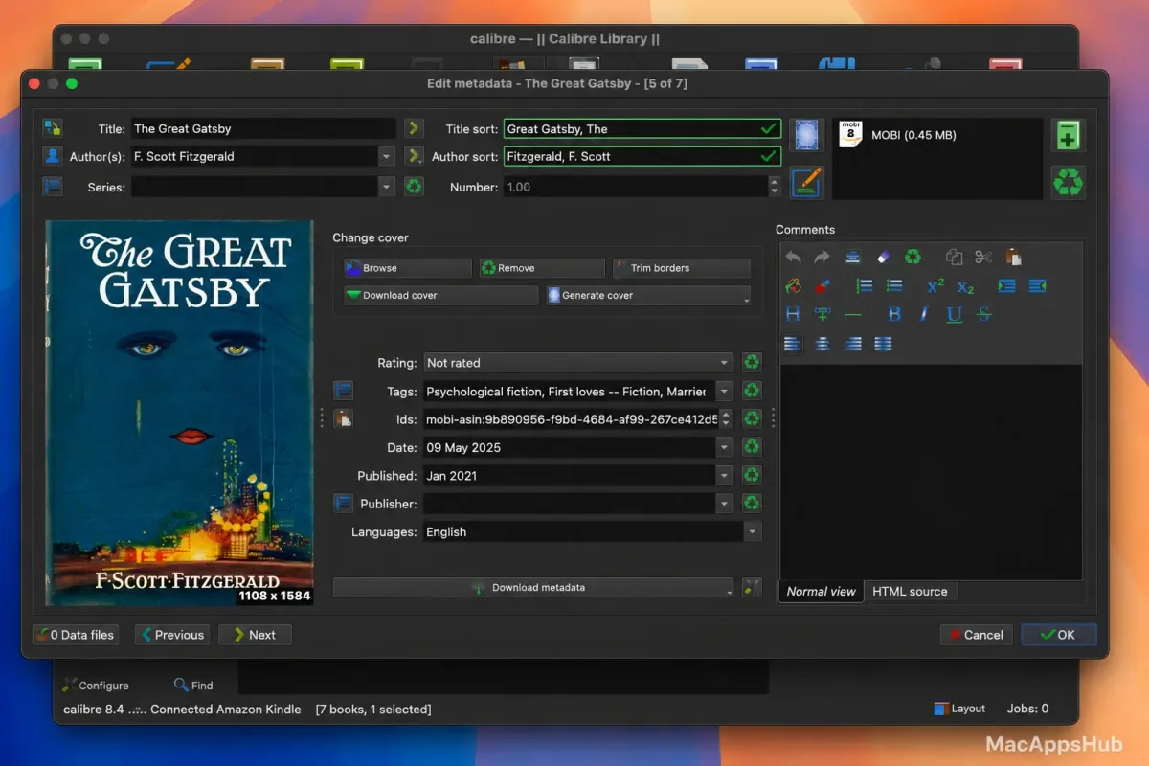Open Generate cover options arrow
Screen dimensions: 1149x766
click(x=745, y=300)
